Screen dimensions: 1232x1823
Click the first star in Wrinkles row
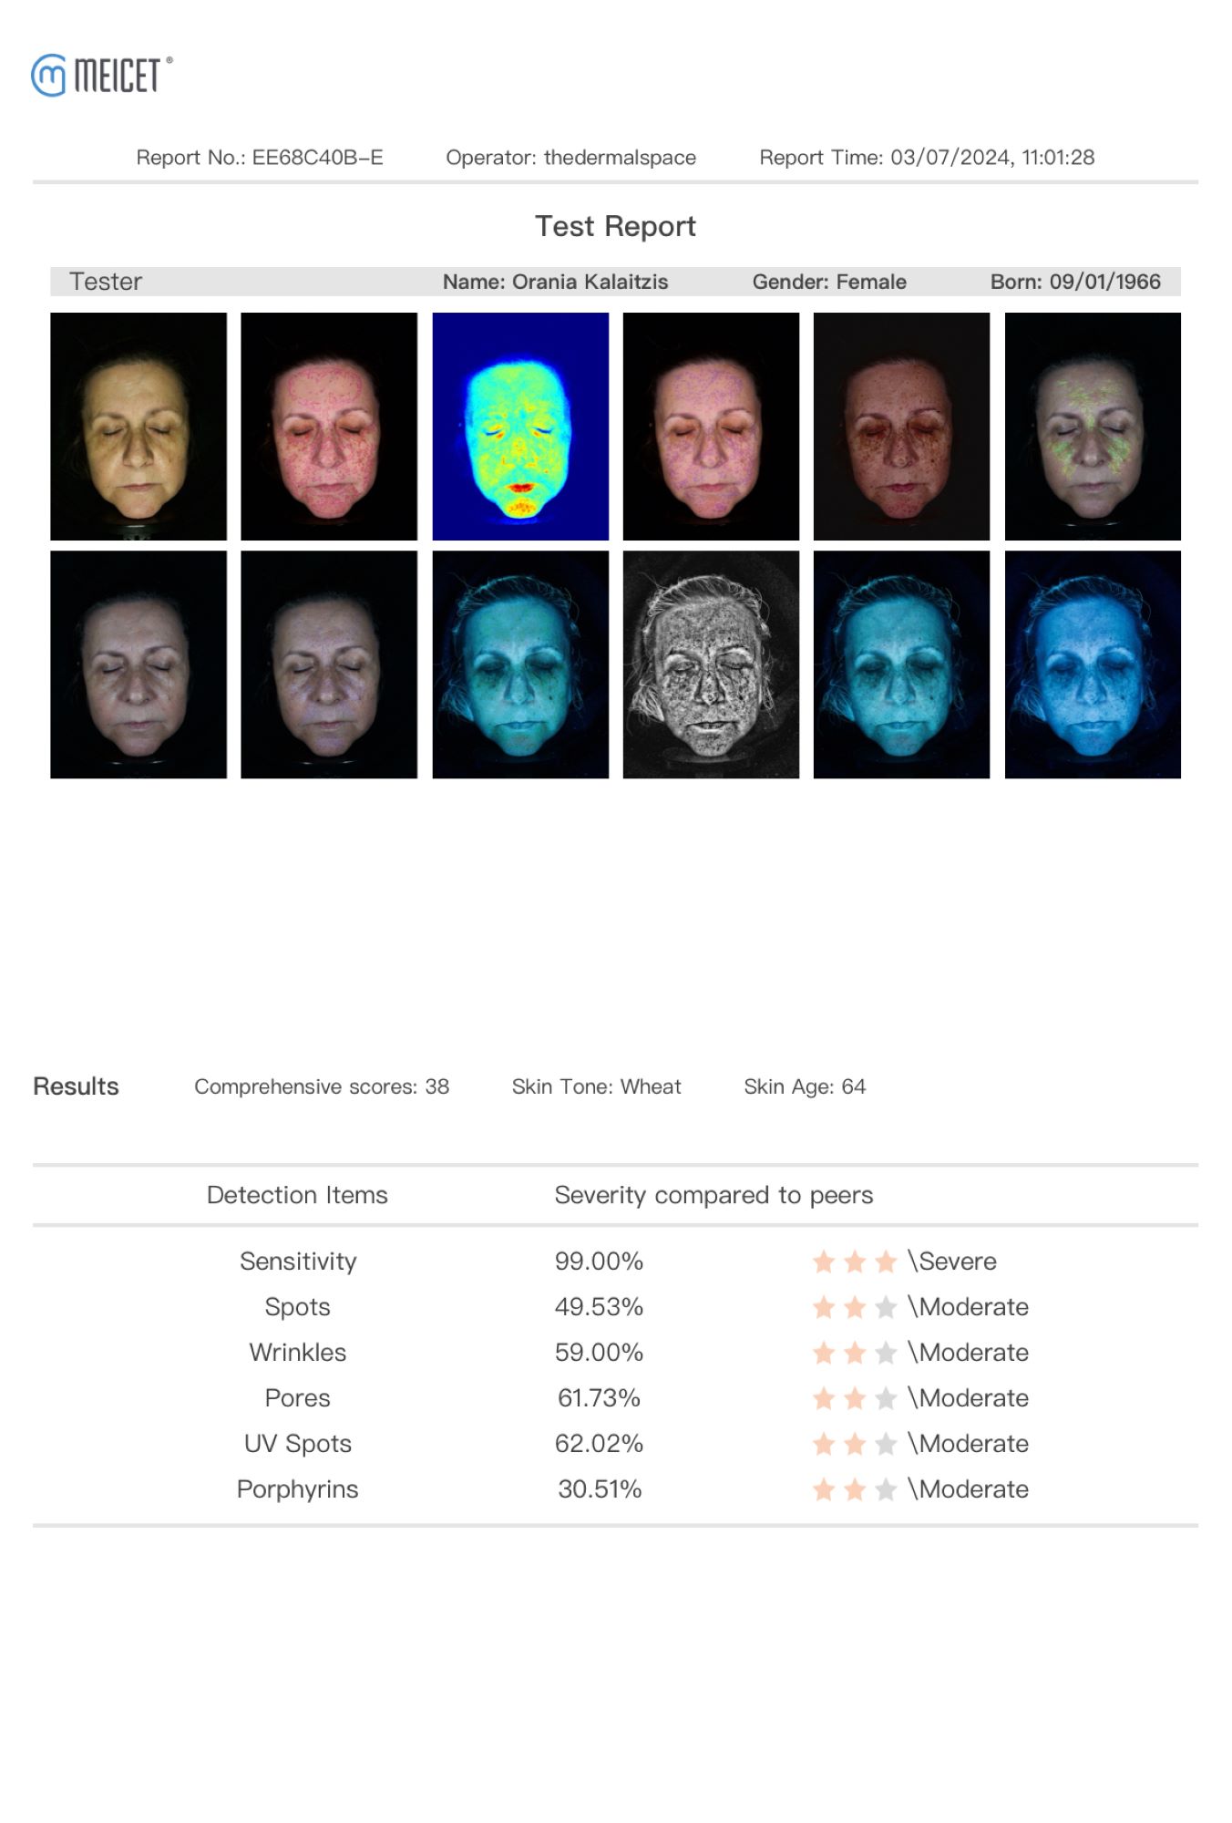824,1353
